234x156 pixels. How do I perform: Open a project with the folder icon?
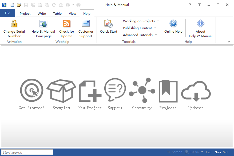(19, 5)
